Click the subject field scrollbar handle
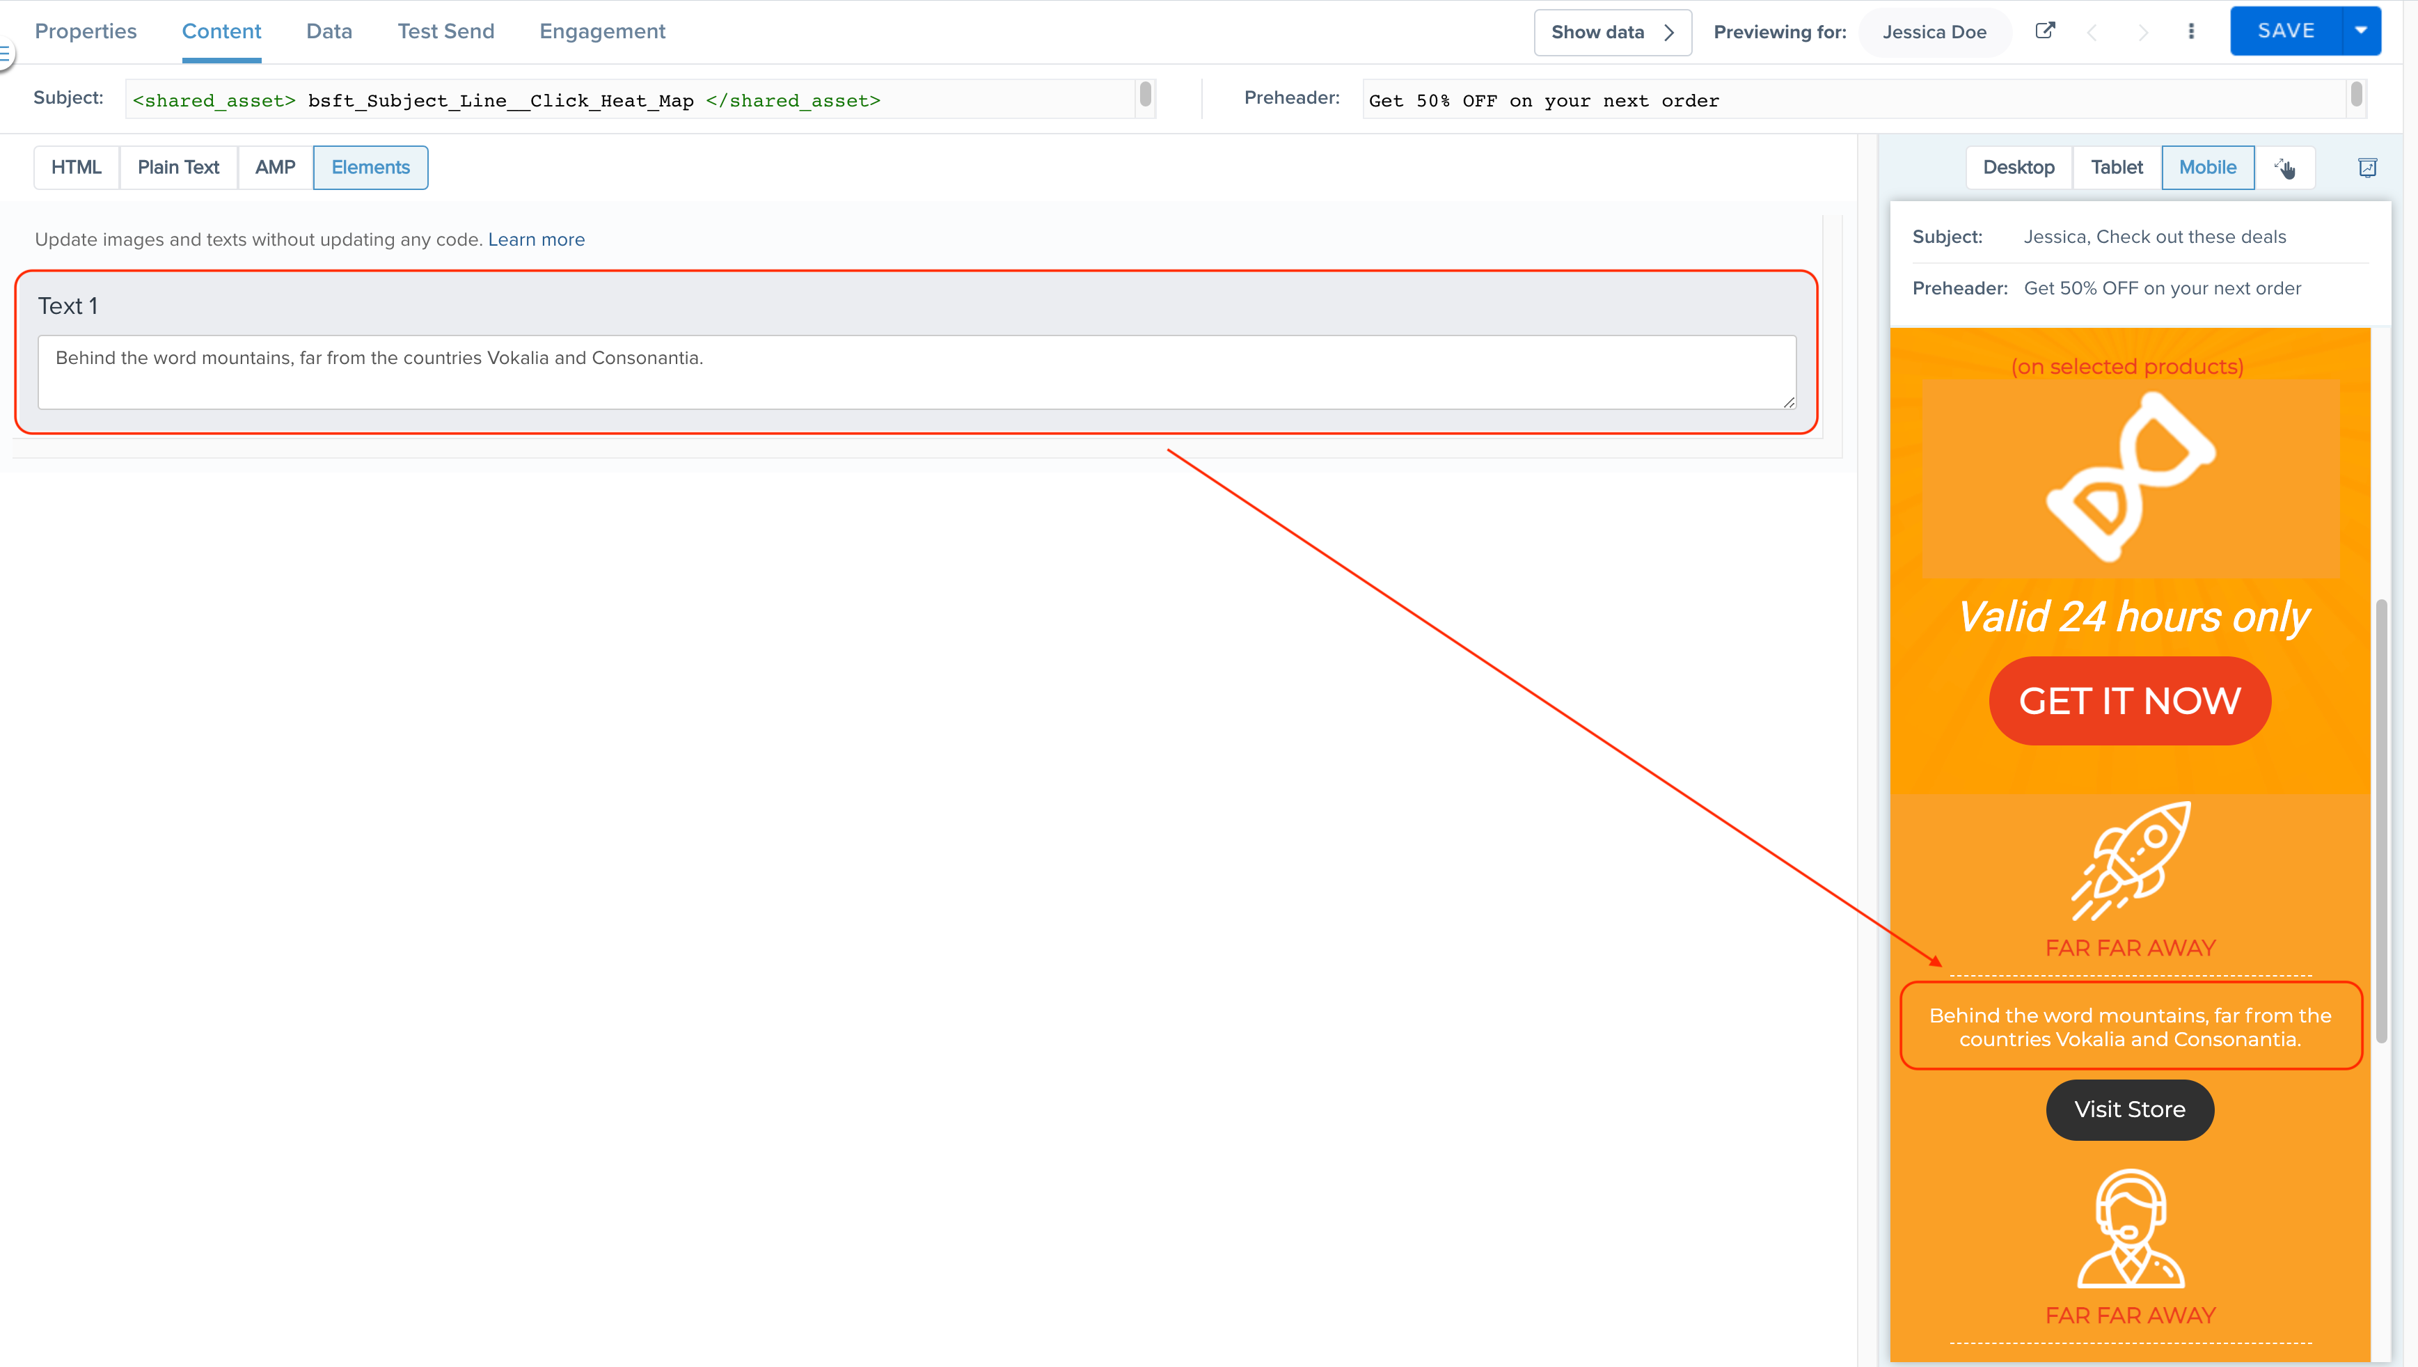The height and width of the screenshot is (1367, 2418). [1145, 94]
